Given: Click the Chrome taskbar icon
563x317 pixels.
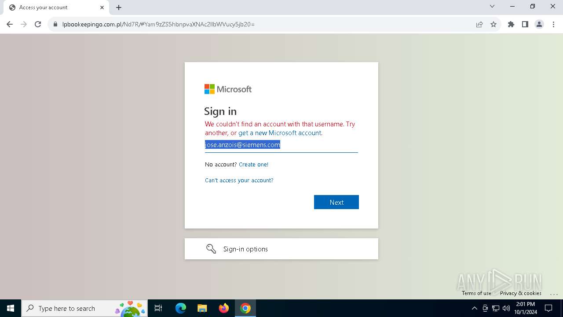Looking at the screenshot, I should [x=245, y=308].
